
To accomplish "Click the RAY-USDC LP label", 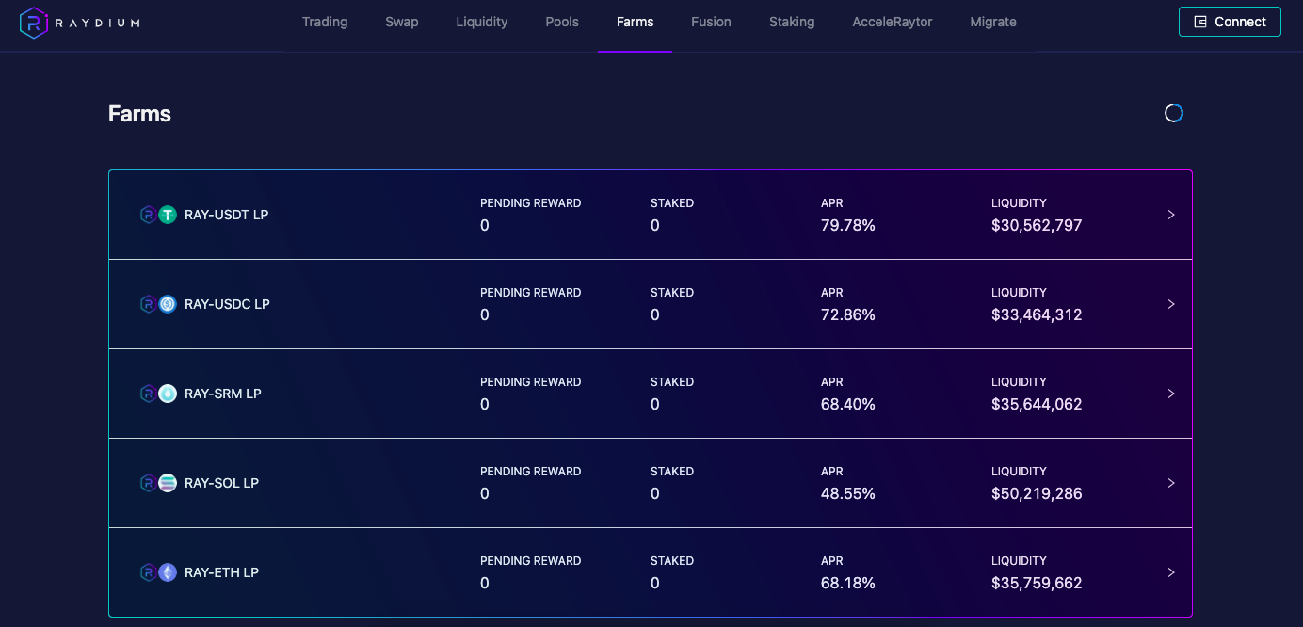I will coord(227,304).
